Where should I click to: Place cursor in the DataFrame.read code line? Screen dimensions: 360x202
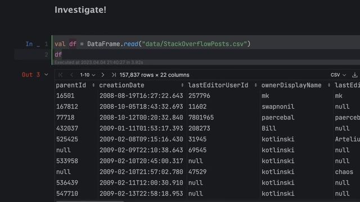tap(152, 44)
